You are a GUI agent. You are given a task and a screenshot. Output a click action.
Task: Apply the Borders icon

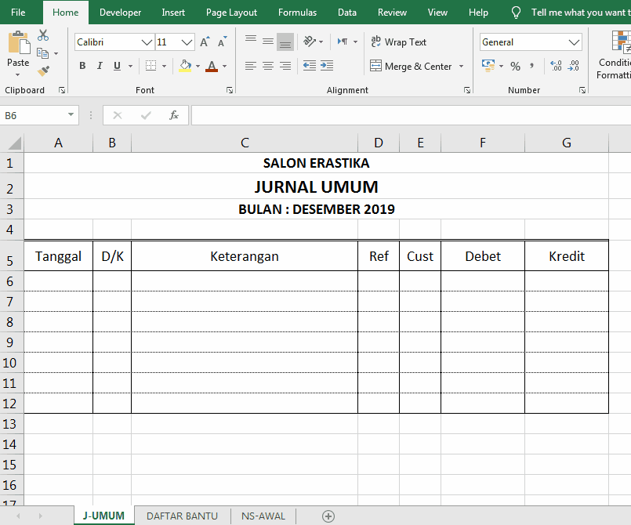click(151, 66)
